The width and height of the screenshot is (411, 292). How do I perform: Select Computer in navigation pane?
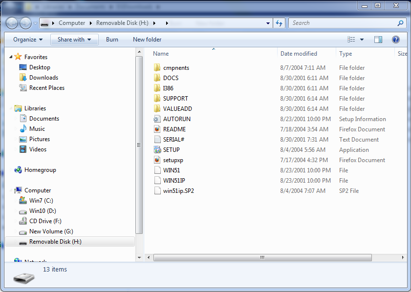(x=38, y=190)
